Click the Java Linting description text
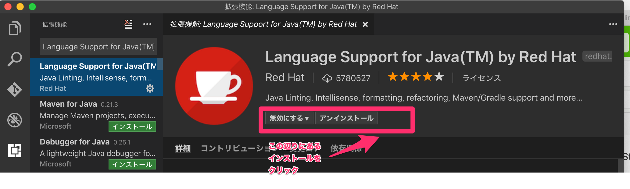Image resolution: width=630 pixels, height=189 pixels. (x=424, y=98)
